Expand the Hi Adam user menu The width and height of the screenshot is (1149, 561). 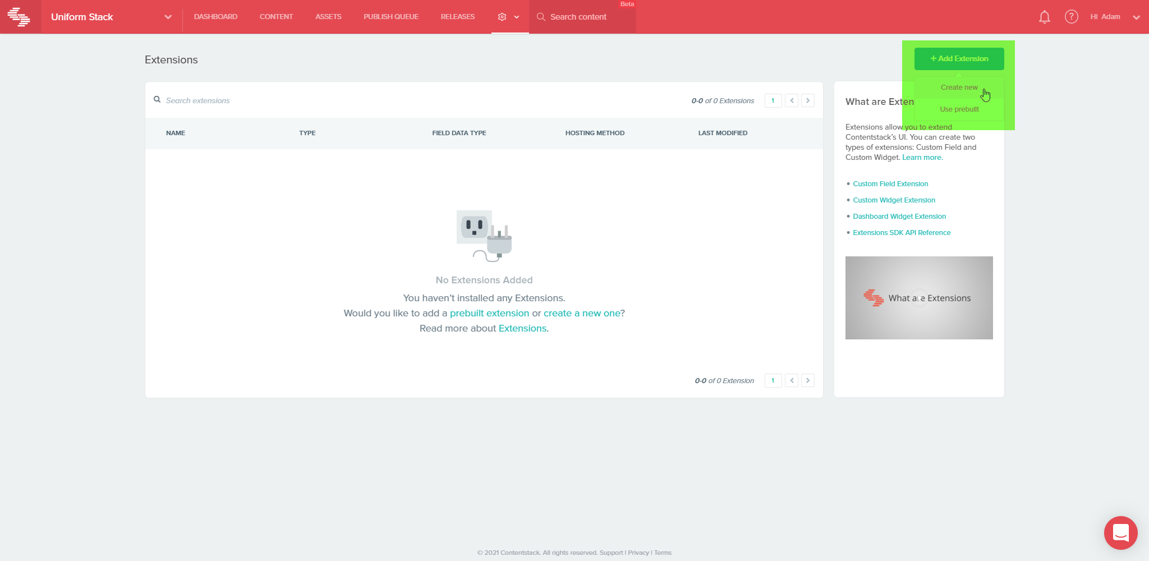point(1136,17)
